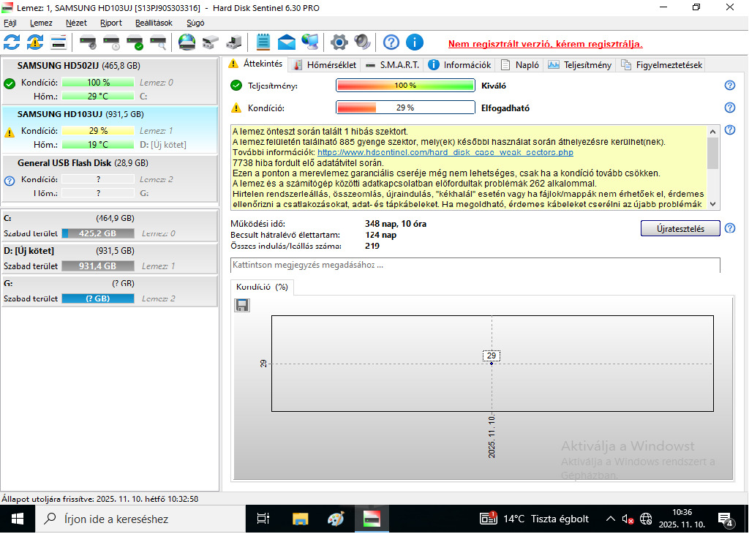Click the Kondíció 29 % health bar
Image resolution: width=749 pixels, height=534 pixels.
[405, 108]
